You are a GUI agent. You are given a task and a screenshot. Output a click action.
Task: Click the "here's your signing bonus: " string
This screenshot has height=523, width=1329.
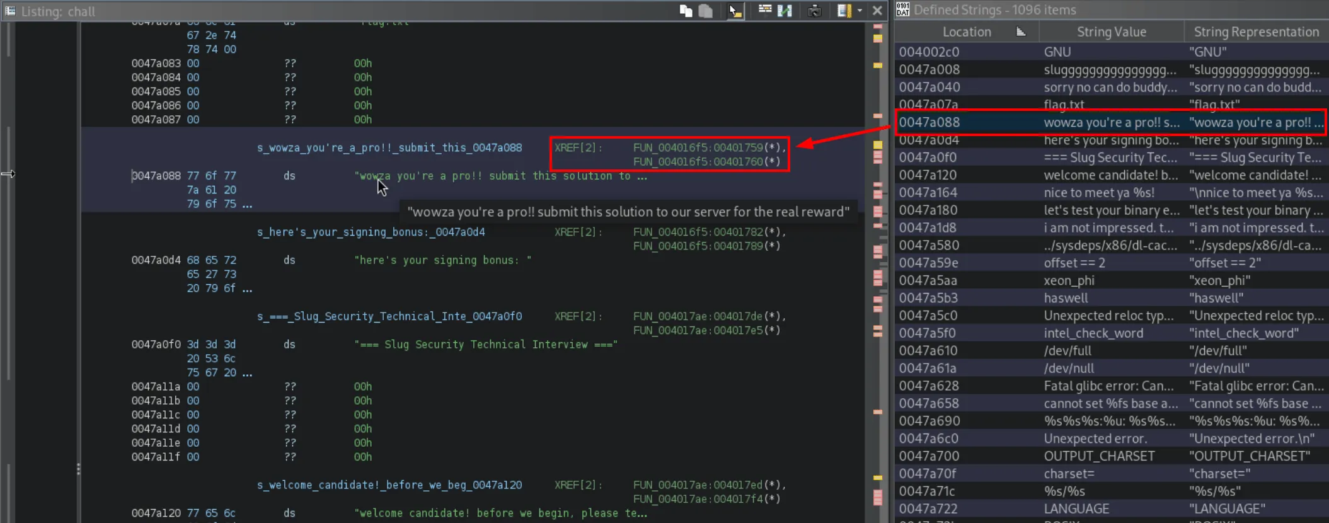pyautogui.click(x=443, y=260)
